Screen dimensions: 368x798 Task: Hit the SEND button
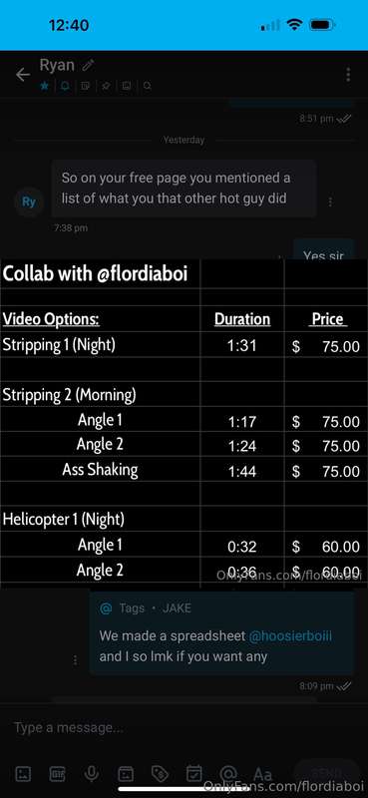coord(327,774)
